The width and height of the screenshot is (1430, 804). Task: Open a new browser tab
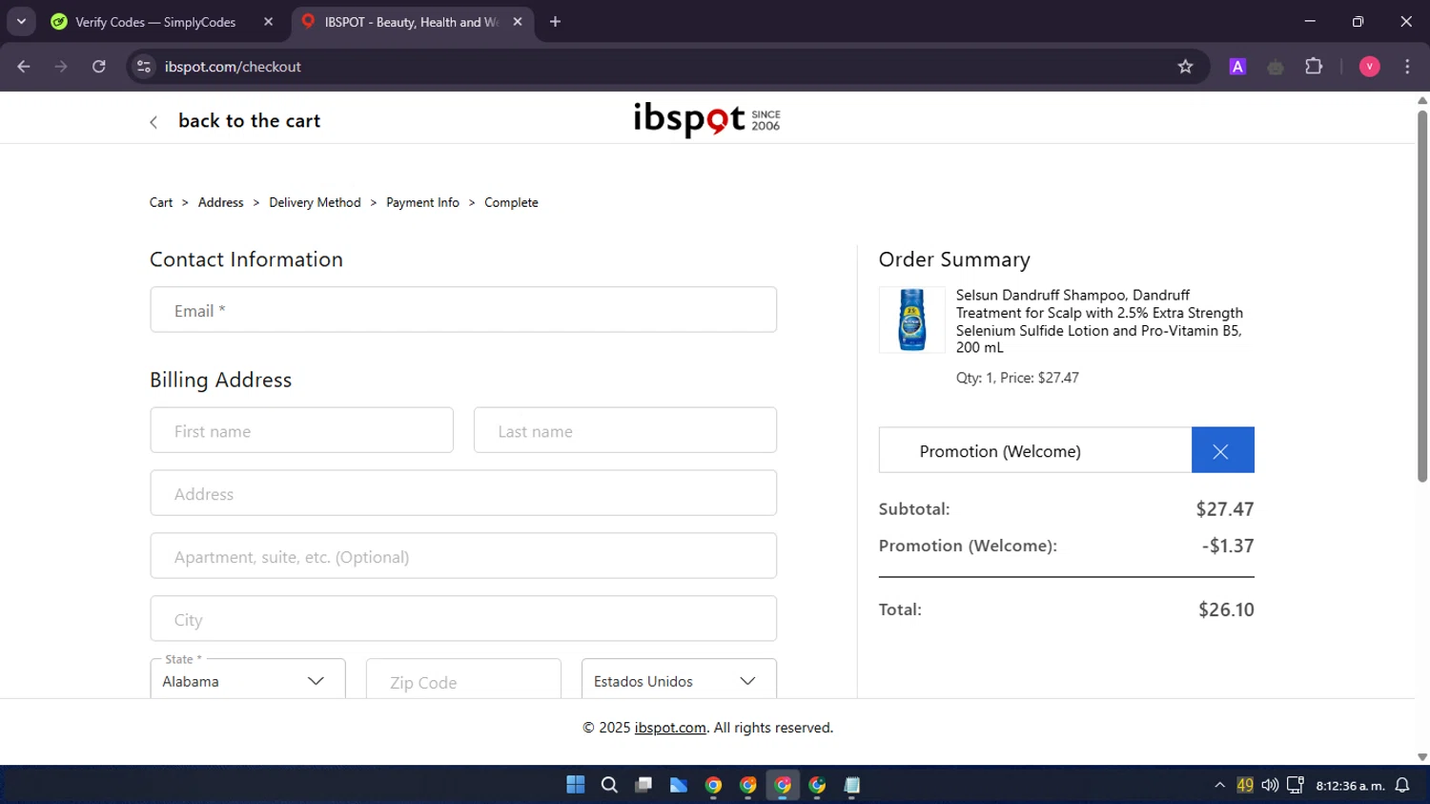[x=555, y=22]
